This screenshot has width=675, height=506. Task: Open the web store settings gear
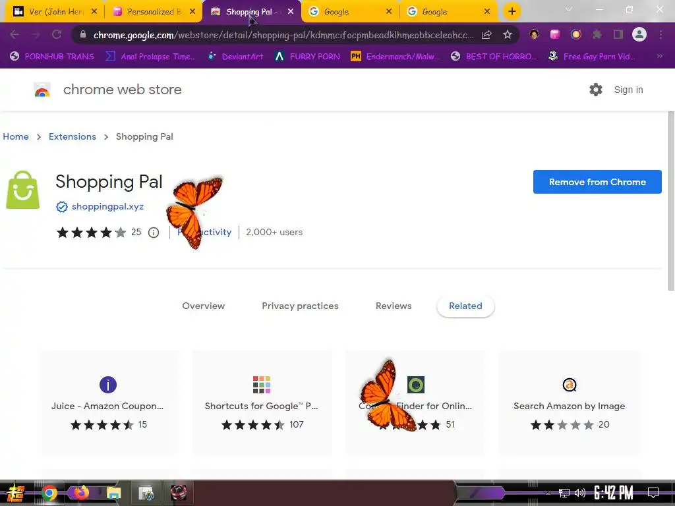coord(596,90)
